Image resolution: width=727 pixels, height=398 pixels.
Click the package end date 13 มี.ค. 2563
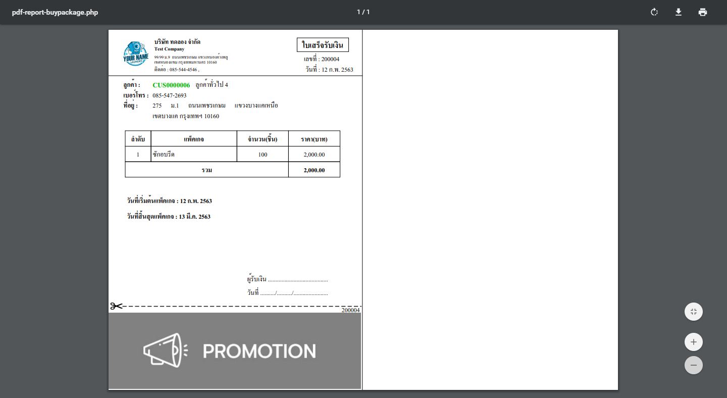[x=194, y=217]
